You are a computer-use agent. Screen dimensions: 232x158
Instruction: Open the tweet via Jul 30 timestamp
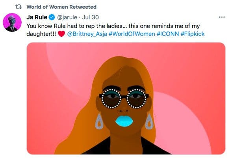pyautogui.click(x=91, y=17)
